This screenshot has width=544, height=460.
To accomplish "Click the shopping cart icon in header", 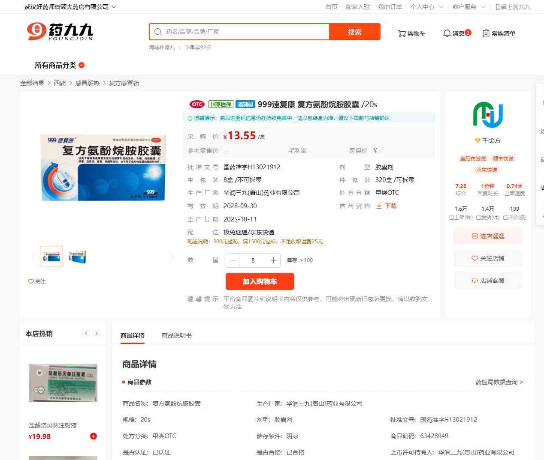I will [402, 33].
